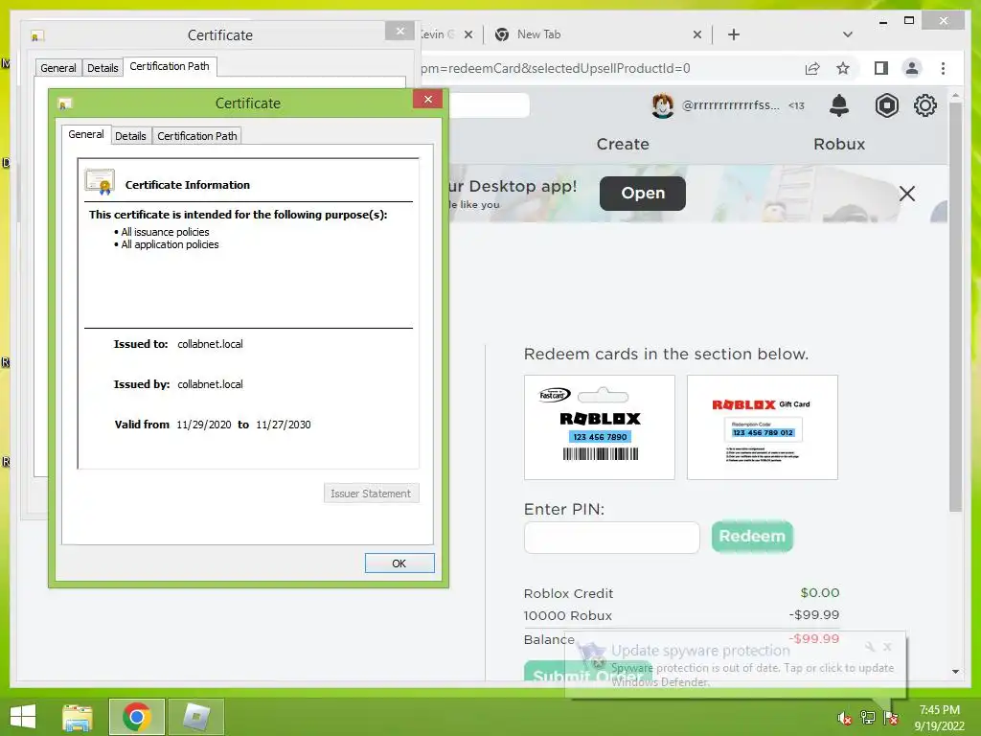The width and height of the screenshot is (981, 736).
Task: Click Chrome icon in taskbar
Action: click(x=136, y=717)
